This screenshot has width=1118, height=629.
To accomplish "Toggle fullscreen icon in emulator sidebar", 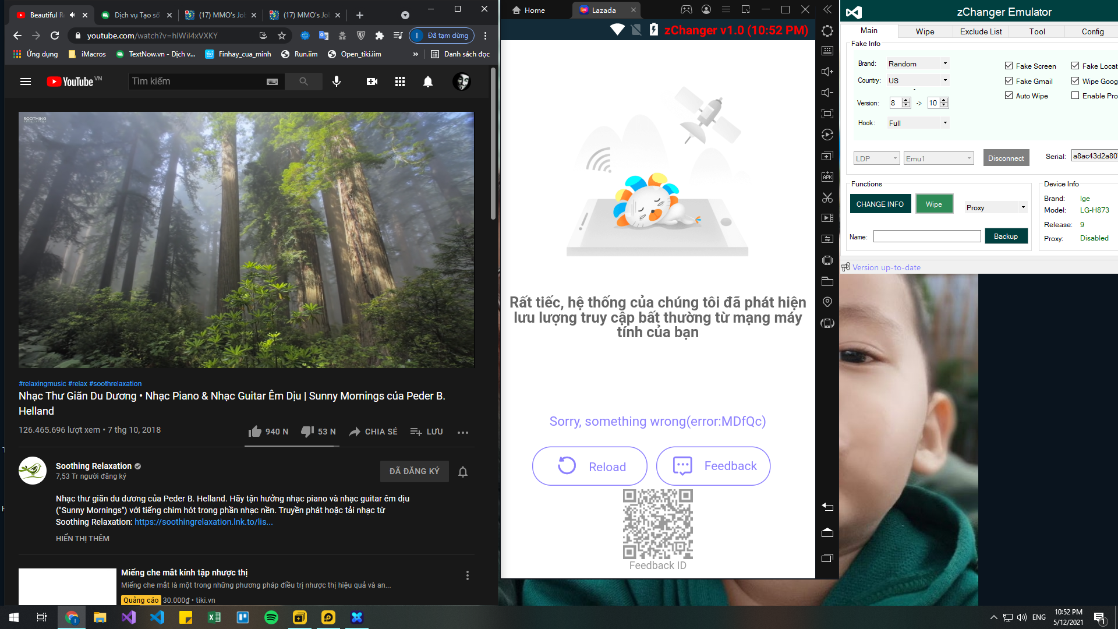I will 827,114.
